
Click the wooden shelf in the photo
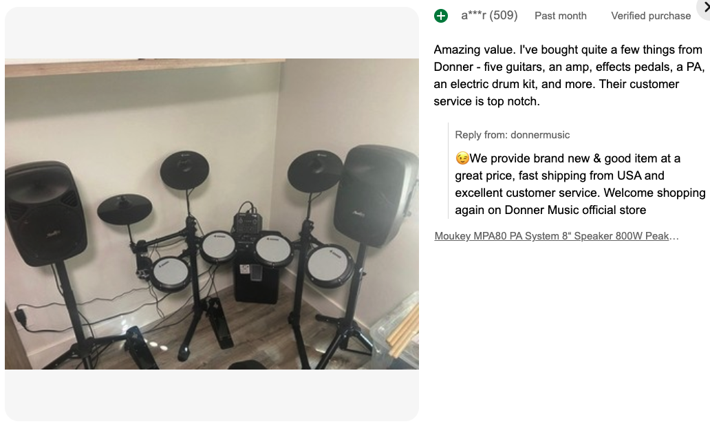[x=138, y=67]
